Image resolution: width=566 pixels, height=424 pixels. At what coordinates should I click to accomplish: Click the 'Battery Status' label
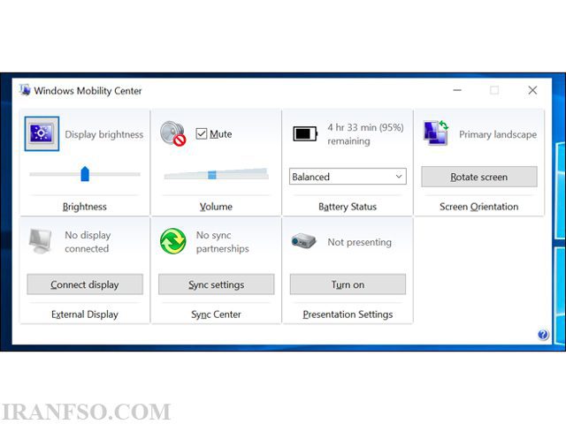tap(348, 207)
